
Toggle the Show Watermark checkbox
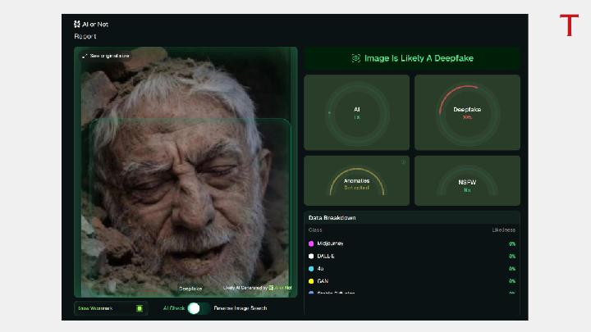click(139, 308)
